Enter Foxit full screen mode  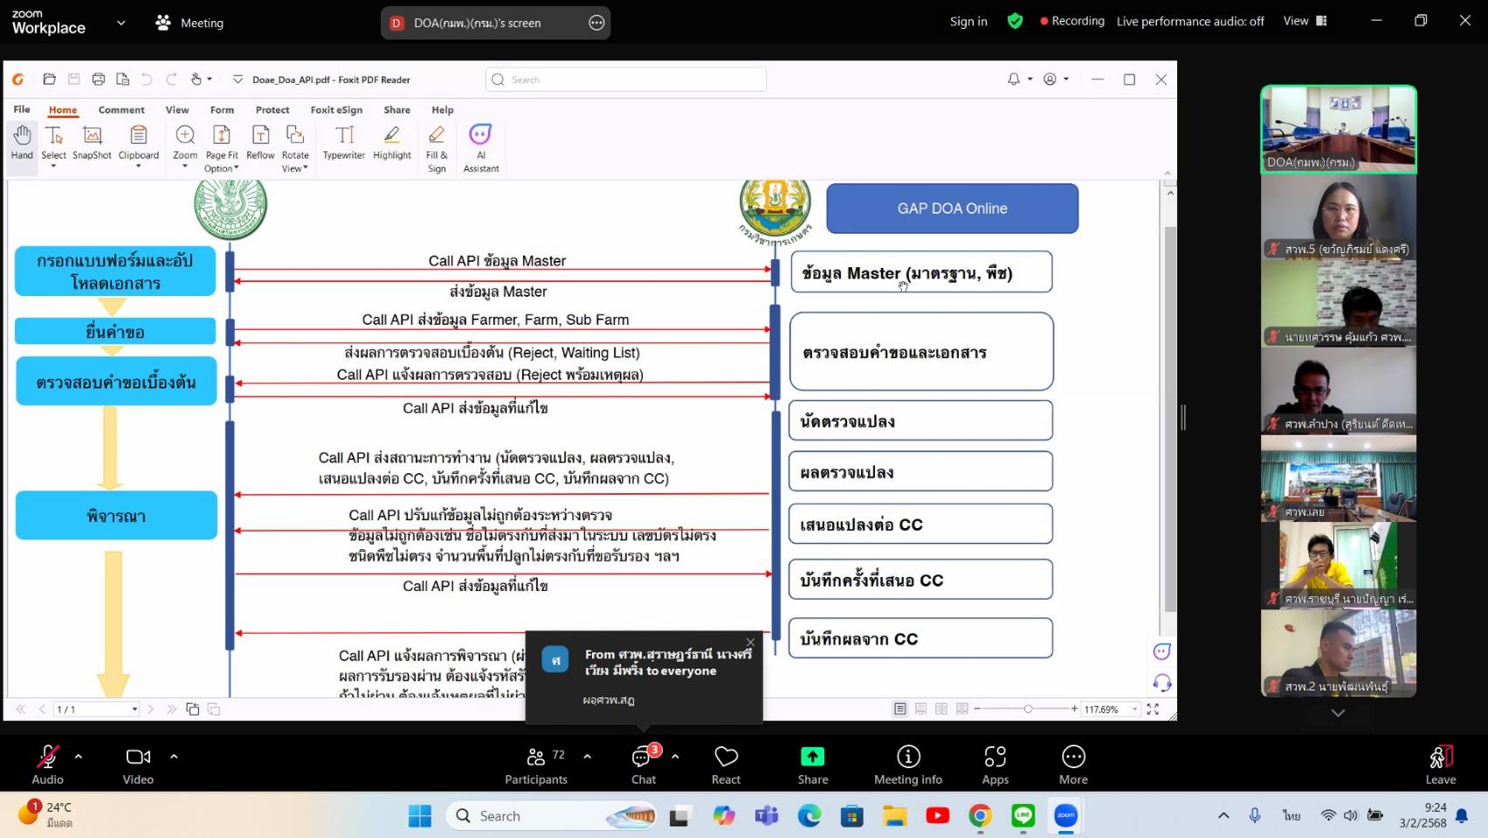[1153, 709]
